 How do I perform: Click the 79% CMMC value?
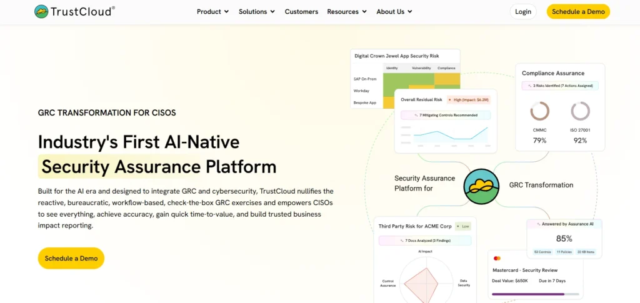[x=539, y=141]
